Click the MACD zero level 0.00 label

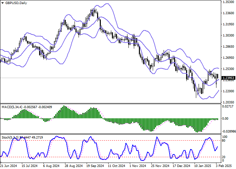pyautogui.click(x=226, y=119)
